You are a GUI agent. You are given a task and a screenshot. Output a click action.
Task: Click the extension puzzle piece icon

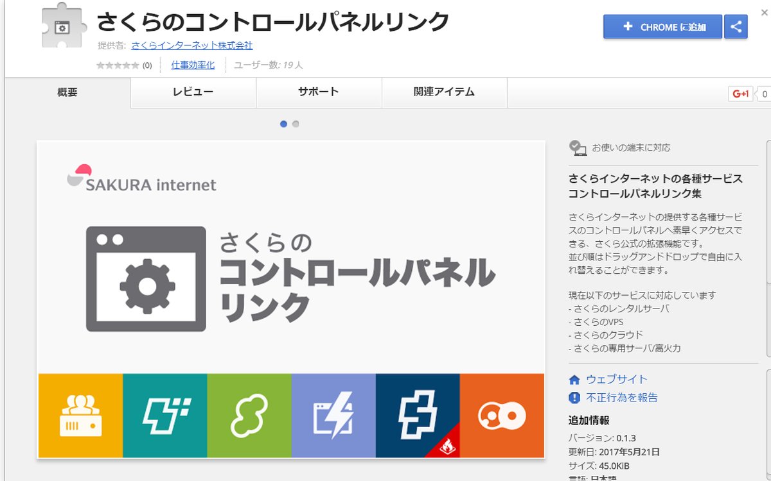point(62,27)
